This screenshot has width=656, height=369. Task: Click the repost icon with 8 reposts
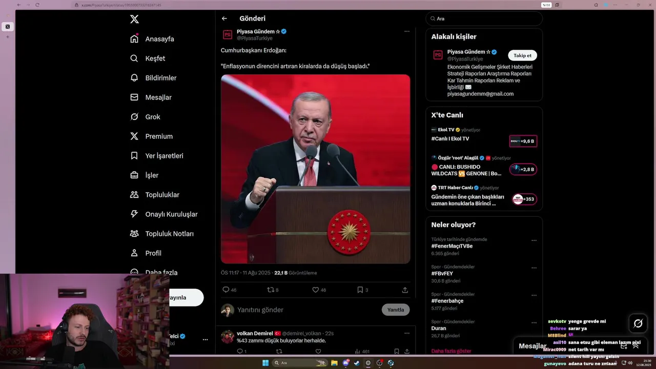tap(273, 290)
